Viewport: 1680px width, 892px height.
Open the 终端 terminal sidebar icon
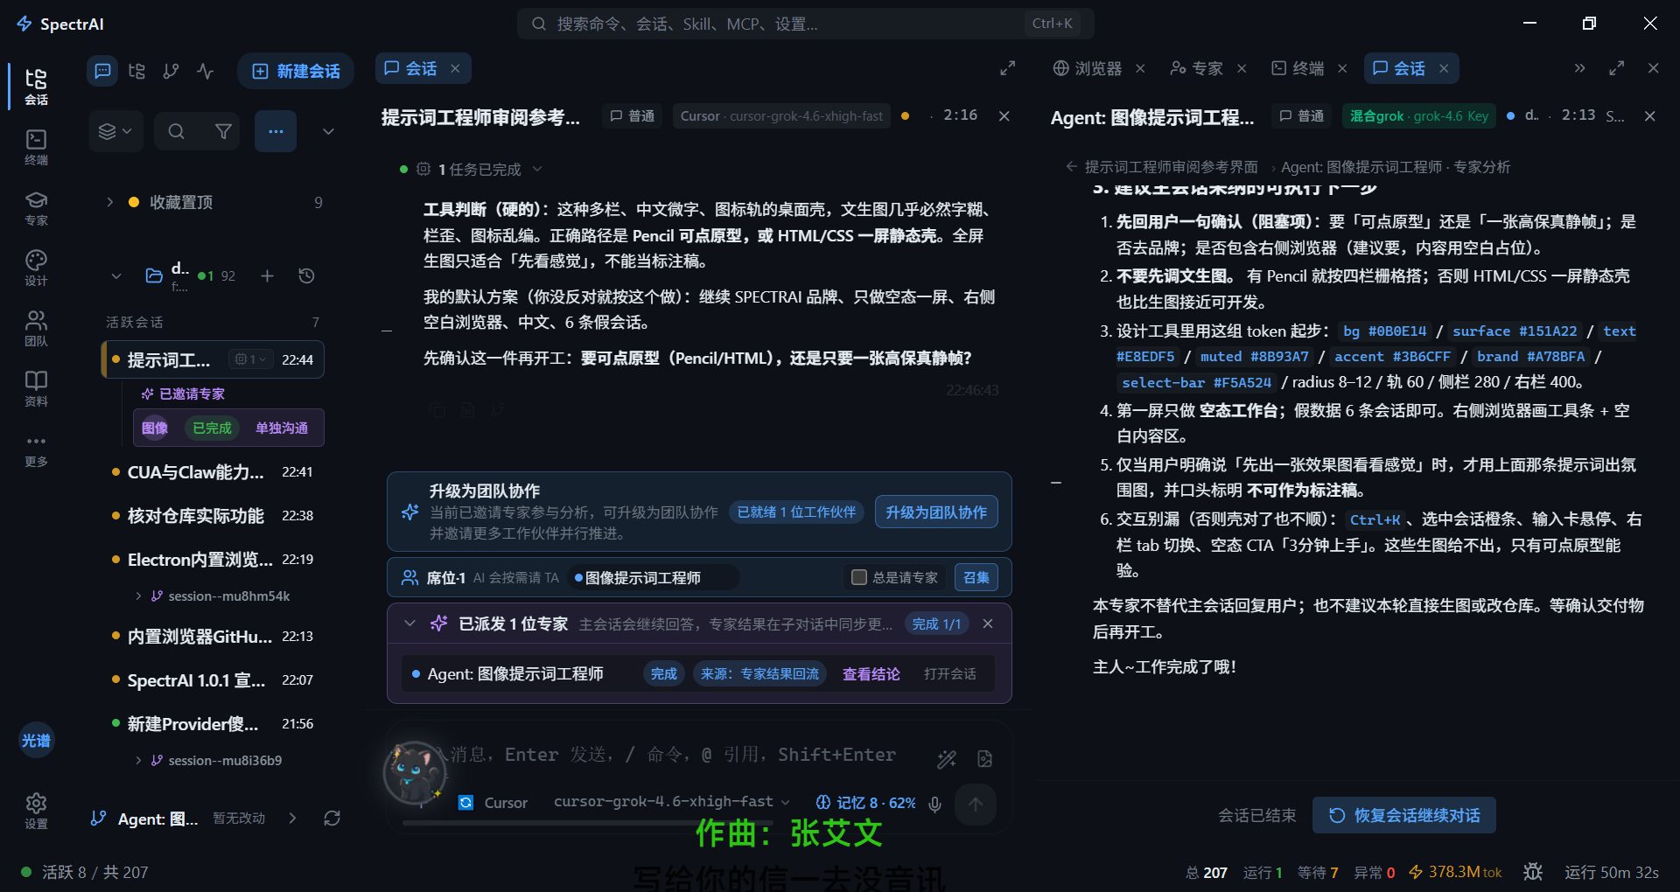[x=36, y=147]
